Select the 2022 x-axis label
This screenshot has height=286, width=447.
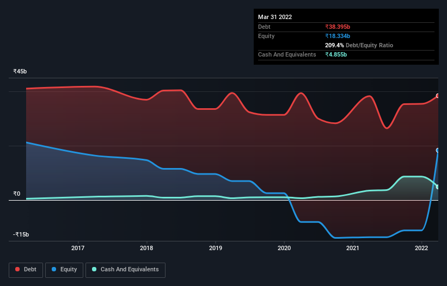(421, 248)
